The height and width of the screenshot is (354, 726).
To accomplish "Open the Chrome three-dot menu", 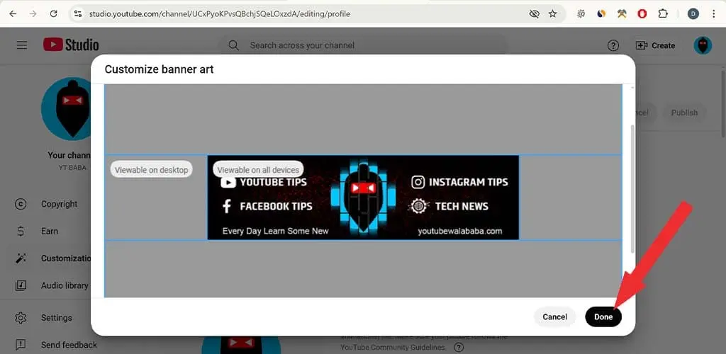I will pyautogui.click(x=713, y=14).
